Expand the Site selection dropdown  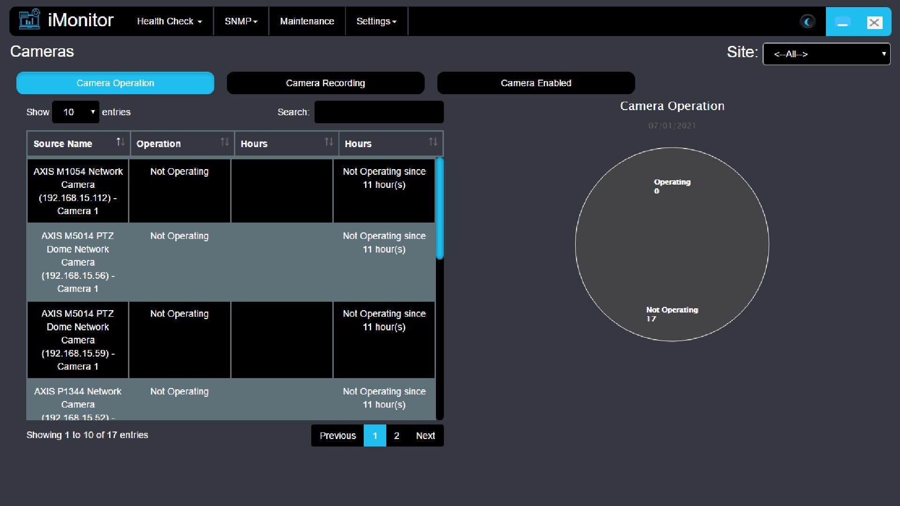pos(826,54)
